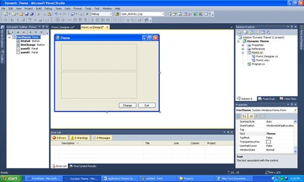Click the Properties icon in Solution Explorer toolbar
This screenshot has width=304, height=182.
[x=239, y=32]
